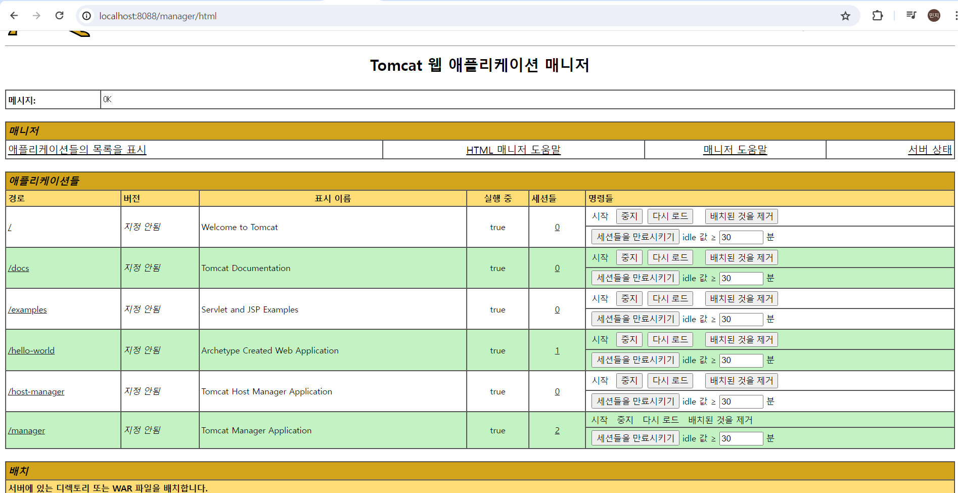This screenshot has width=958, height=493.
Task: Open the /examples application link
Action: tap(27, 309)
